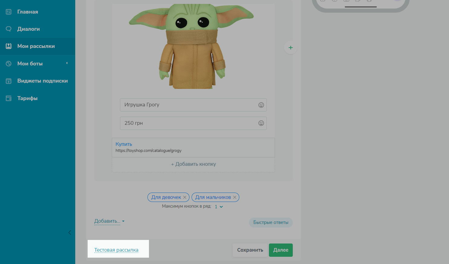Viewport: 449px width, 264px height.
Task: Click the Тарифы wallet icon
Action: click(9, 98)
